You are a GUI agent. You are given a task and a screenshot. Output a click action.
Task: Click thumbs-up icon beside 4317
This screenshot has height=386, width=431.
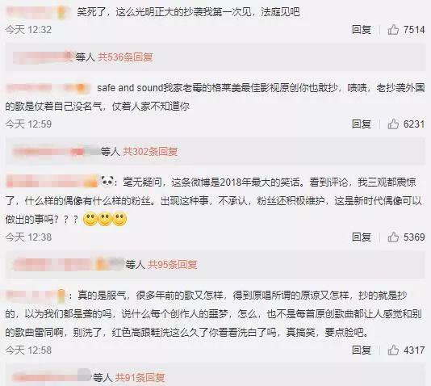393,350
